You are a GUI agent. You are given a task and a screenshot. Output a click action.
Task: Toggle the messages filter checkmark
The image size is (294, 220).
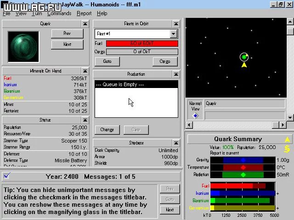7,176
